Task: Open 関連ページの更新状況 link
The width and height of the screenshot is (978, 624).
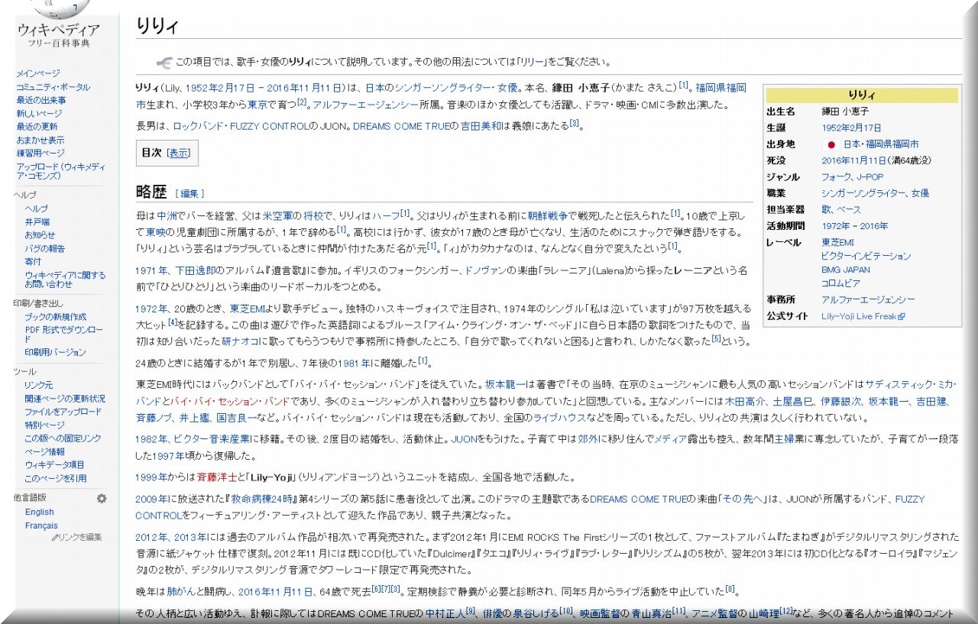Action: tap(65, 399)
